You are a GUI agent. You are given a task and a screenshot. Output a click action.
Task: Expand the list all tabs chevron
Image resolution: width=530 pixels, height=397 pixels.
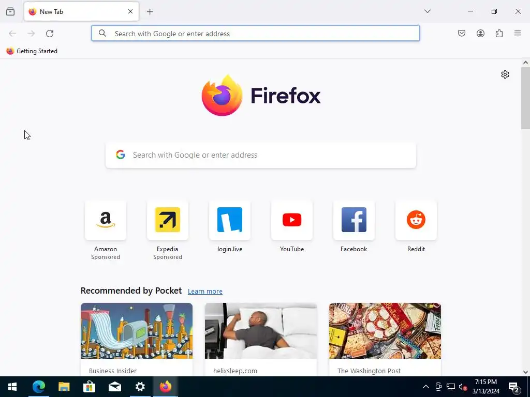(x=427, y=11)
